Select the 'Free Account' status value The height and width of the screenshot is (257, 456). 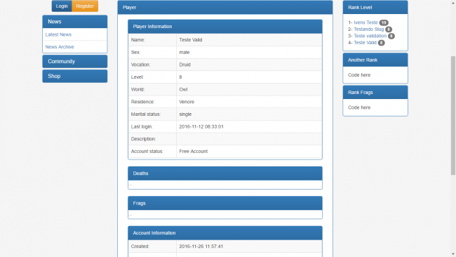click(194, 152)
